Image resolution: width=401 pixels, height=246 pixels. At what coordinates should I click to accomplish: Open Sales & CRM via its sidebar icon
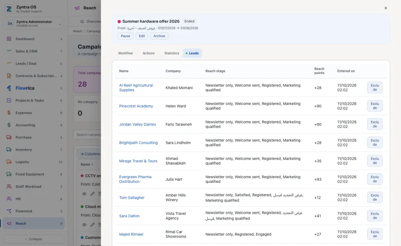(9, 51)
